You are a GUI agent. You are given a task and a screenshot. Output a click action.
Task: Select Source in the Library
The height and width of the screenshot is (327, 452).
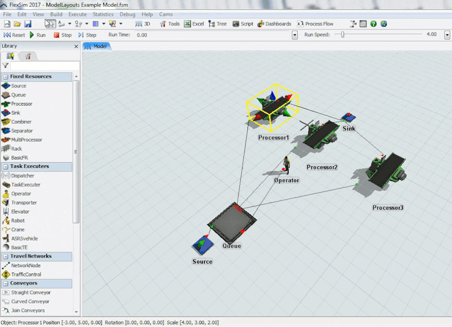point(19,86)
